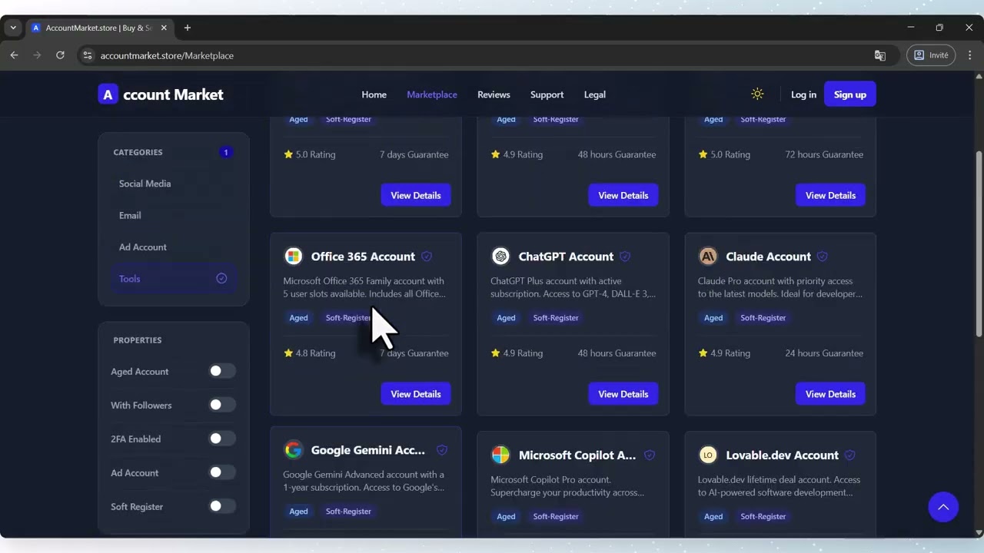Click the Log in link
The width and height of the screenshot is (984, 553).
click(803, 94)
